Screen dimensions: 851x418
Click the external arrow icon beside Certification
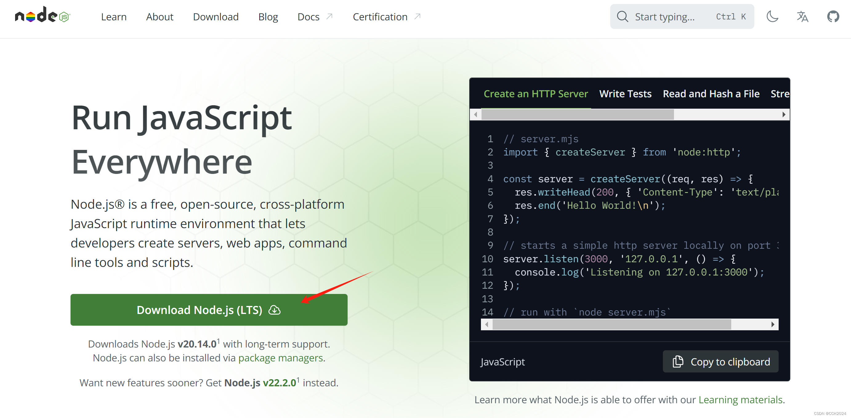point(417,16)
